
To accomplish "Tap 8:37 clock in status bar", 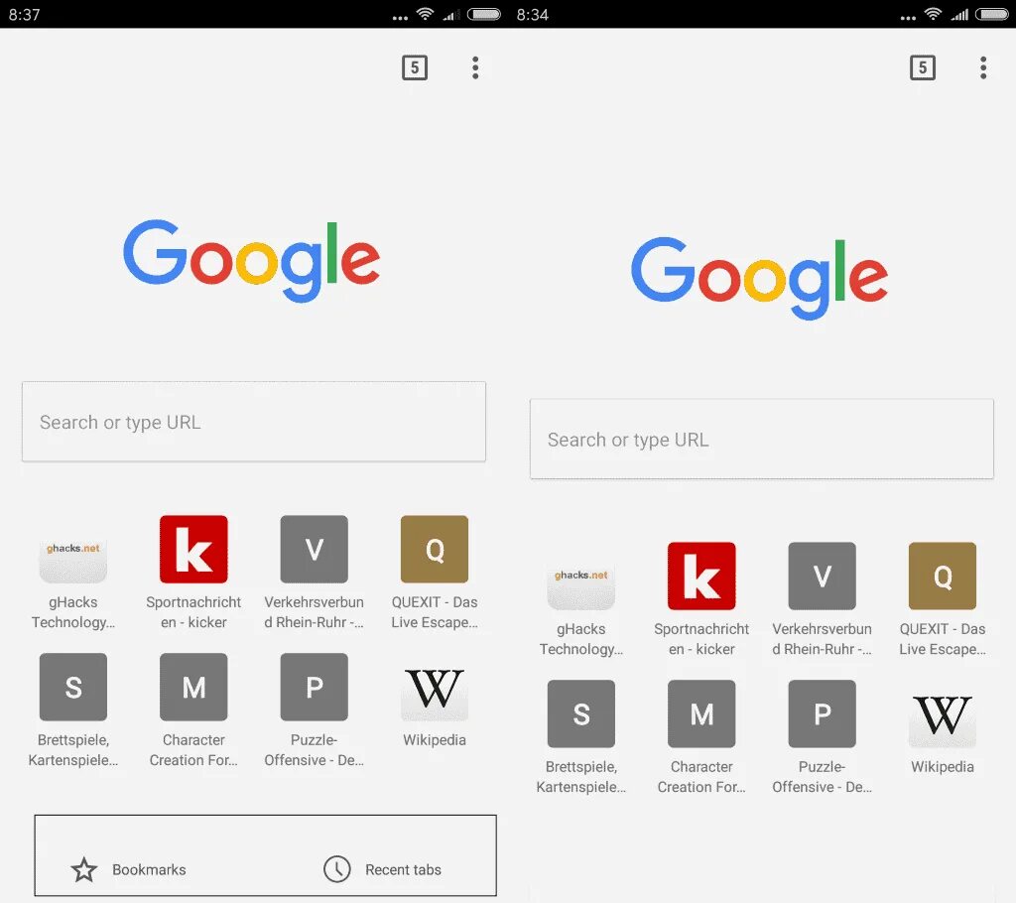I will point(25,14).
